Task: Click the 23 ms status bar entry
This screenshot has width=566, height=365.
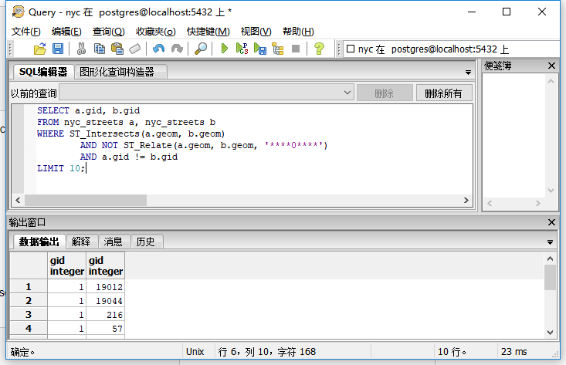Action: pyautogui.click(x=514, y=351)
